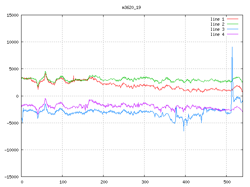Select the 'line 1' legend label
The image size is (250, 187).
[218, 19]
